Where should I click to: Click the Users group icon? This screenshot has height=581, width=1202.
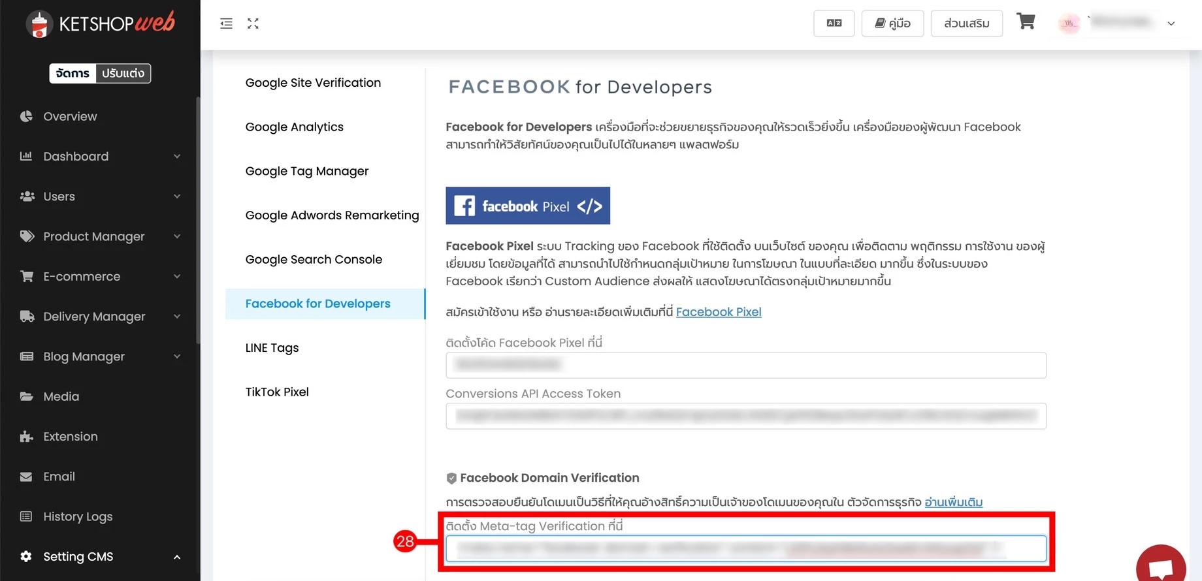tap(27, 196)
